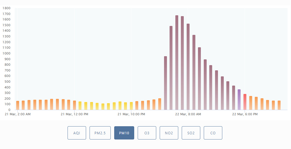The image size is (291, 149).
Task: Click the '21 Mar, 2:00 AM' axis label
Action: point(18,114)
